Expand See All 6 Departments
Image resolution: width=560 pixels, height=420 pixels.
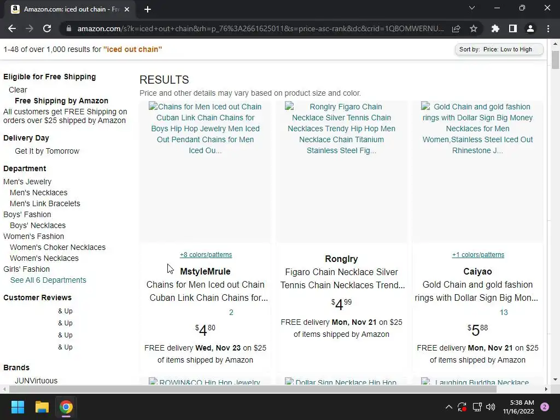(48, 280)
